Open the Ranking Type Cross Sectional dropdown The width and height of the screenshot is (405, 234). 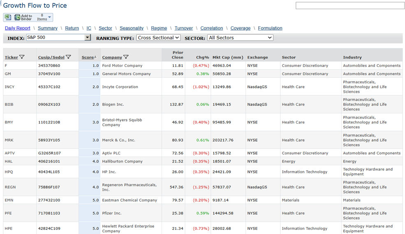(158, 38)
